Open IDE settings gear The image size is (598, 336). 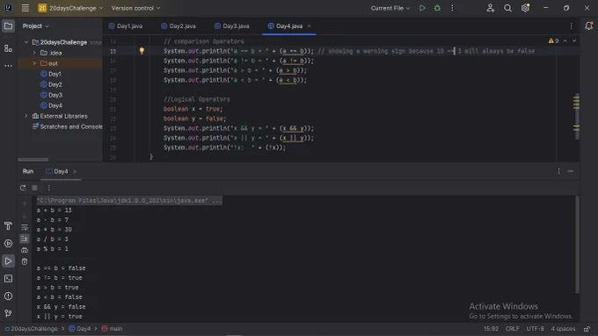pos(526,8)
